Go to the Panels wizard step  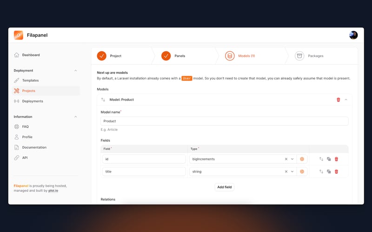pos(179,56)
